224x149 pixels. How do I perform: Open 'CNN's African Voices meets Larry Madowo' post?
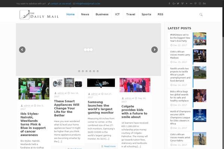tap(180, 55)
